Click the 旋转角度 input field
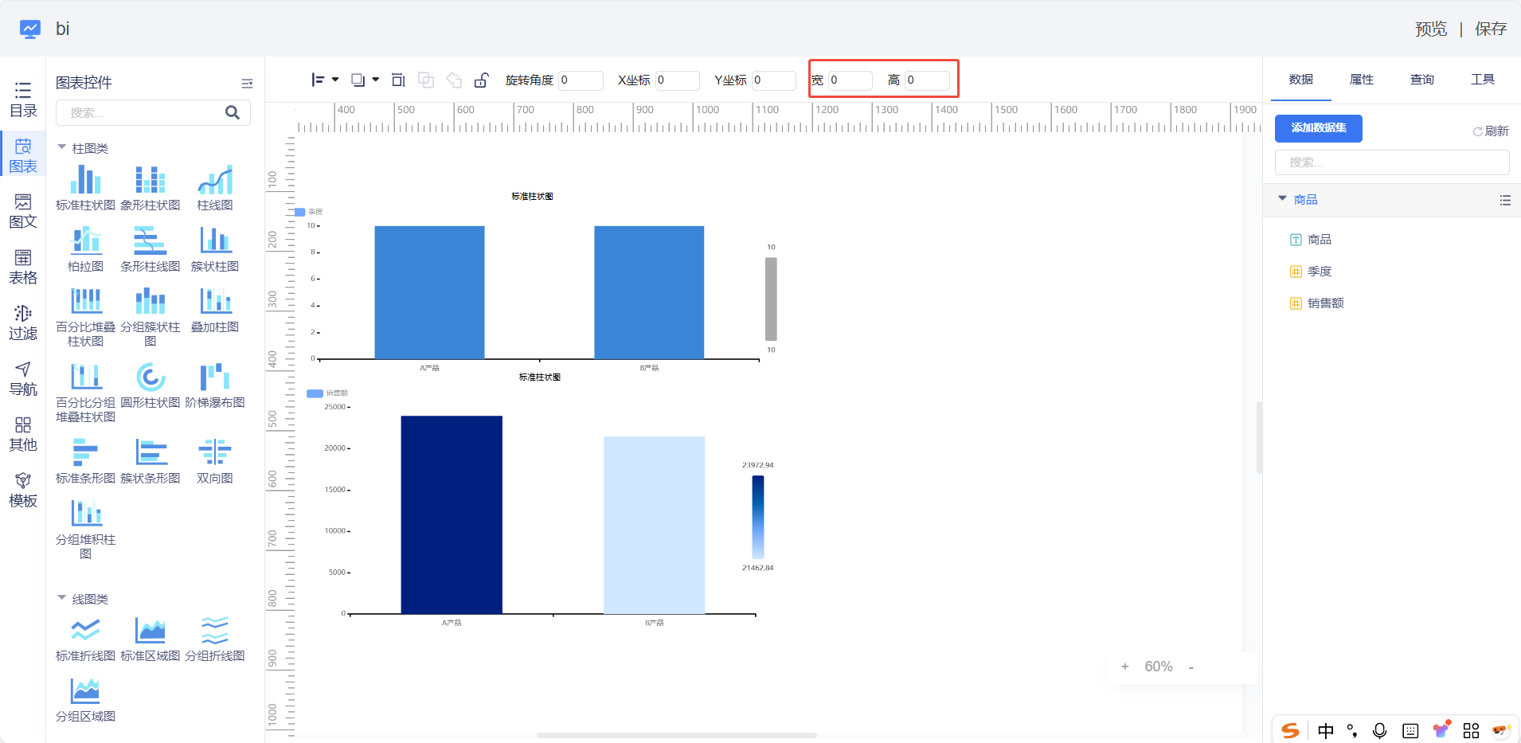The image size is (1521, 743). pos(580,80)
